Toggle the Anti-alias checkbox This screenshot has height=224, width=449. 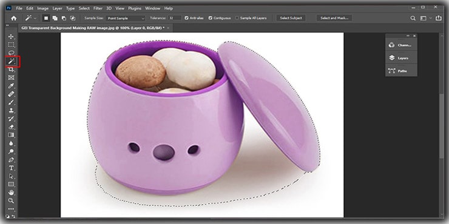[x=187, y=18]
